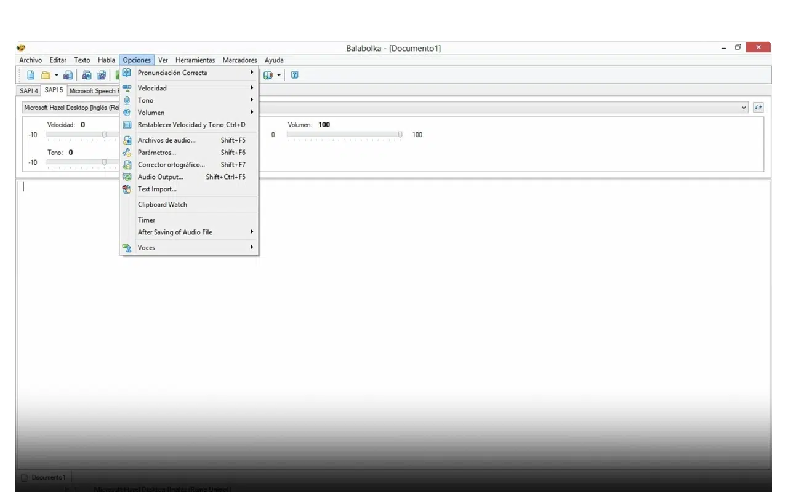
Task: Open the Ver menu
Action: [163, 60]
